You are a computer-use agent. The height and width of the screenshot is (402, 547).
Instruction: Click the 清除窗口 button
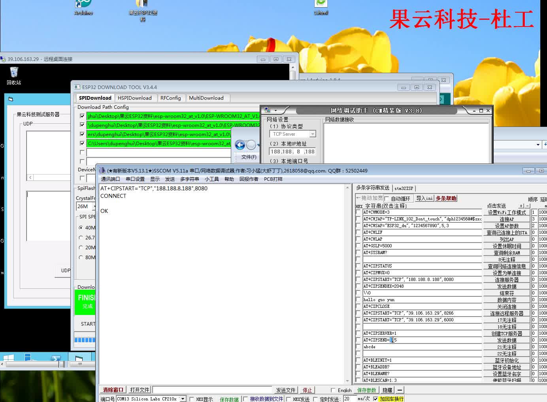[x=113, y=390]
